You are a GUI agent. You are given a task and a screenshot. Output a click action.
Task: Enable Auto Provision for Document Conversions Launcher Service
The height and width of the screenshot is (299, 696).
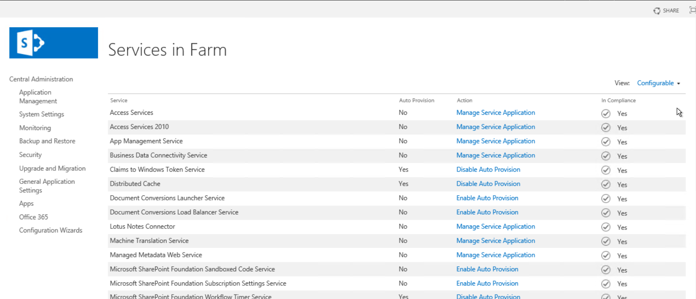(x=488, y=198)
